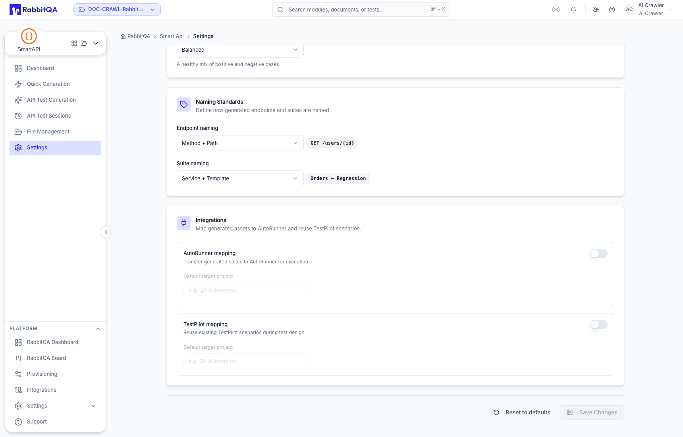Collapse sidebar with arrow button
This screenshot has height=437, width=683.
pos(106,232)
